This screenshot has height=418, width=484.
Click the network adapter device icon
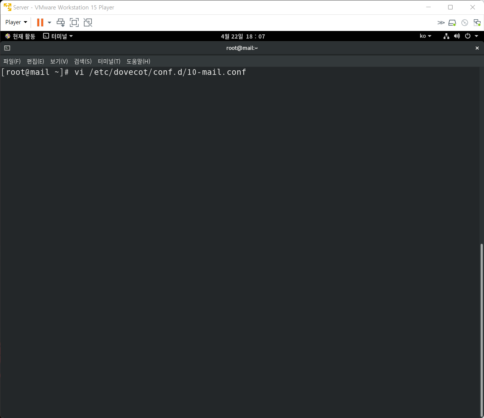tap(477, 23)
